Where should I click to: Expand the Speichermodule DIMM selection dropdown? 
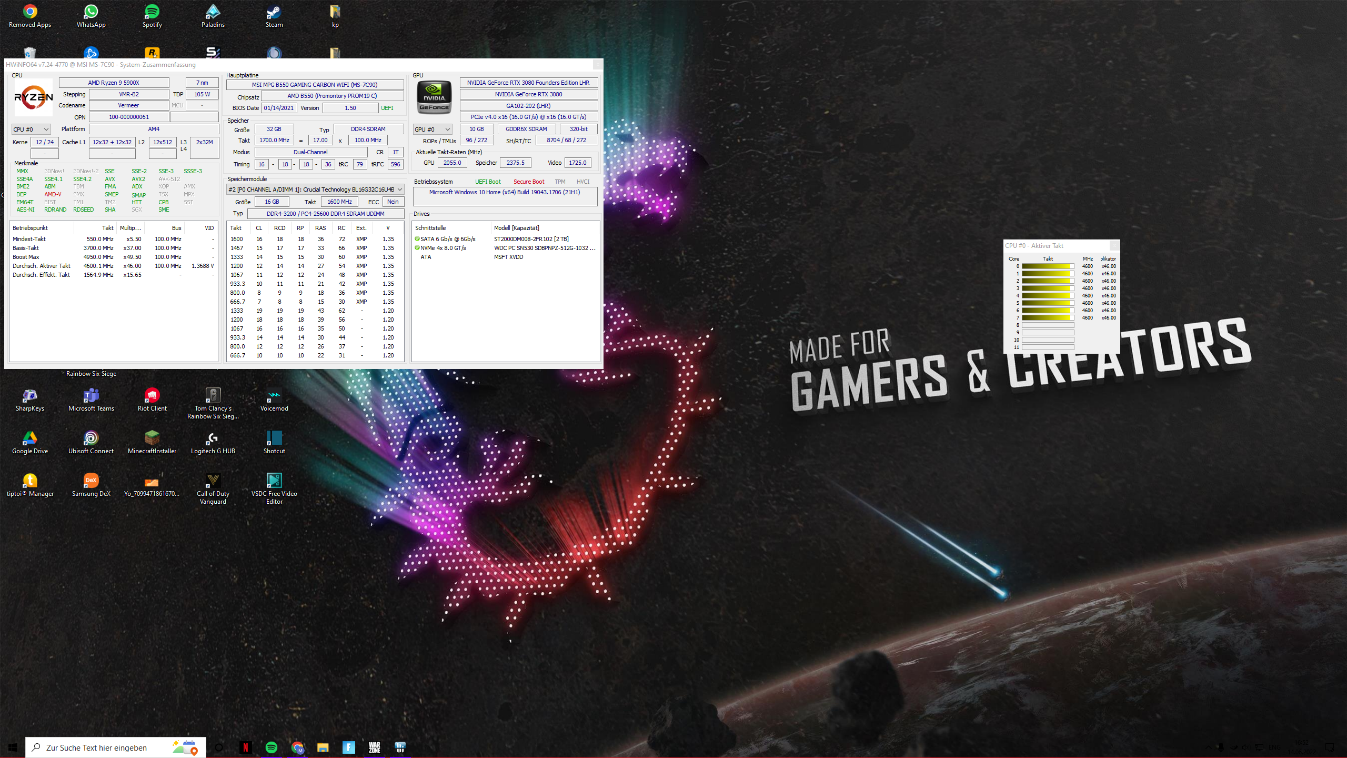[x=398, y=189]
